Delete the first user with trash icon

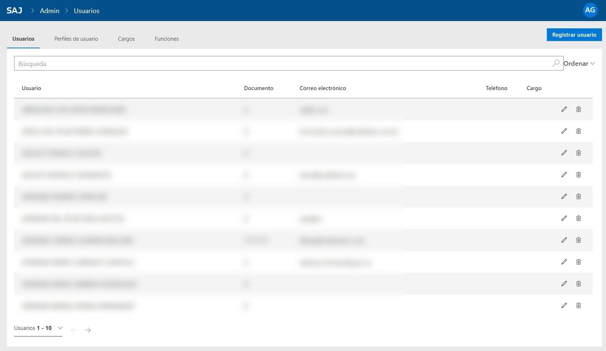tap(578, 109)
